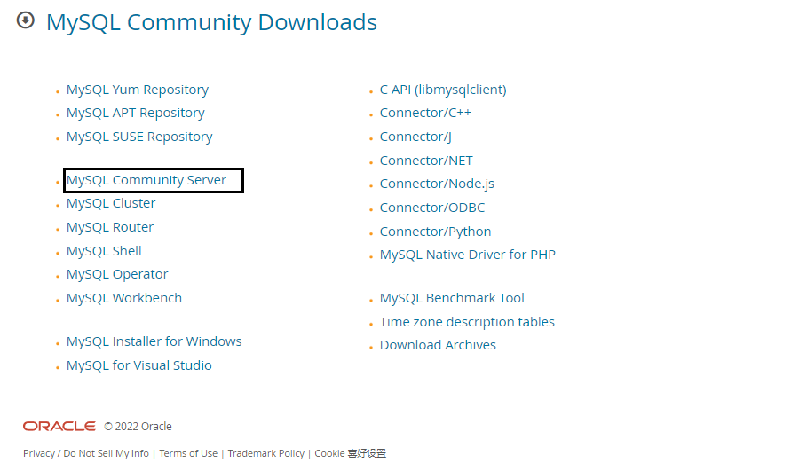This screenshot has width=799, height=471.
Task: Click the download circle icon beside page title
Action: pos(26,20)
